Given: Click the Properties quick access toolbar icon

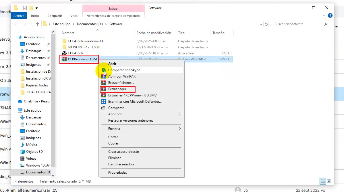Looking at the screenshot, I should click(x=25, y=8).
